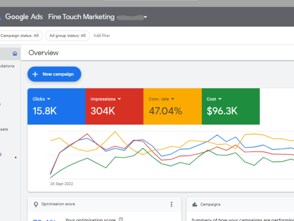Select the green Cost value $96.3K
Image resolution: width=294 pixels, height=221 pixels.
(222, 111)
